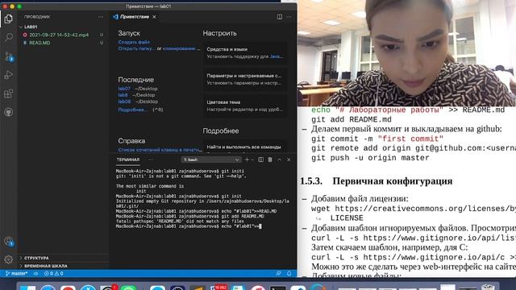Open the Source Control view
Viewport: 516px width, 290px height.
coord(9,56)
